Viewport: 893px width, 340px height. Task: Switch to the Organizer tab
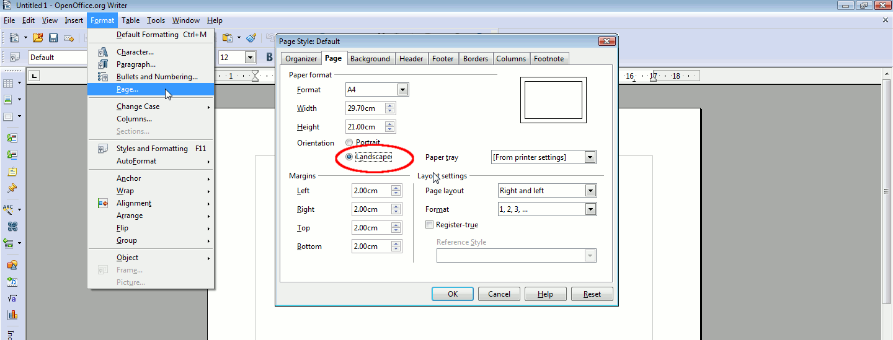(x=301, y=59)
